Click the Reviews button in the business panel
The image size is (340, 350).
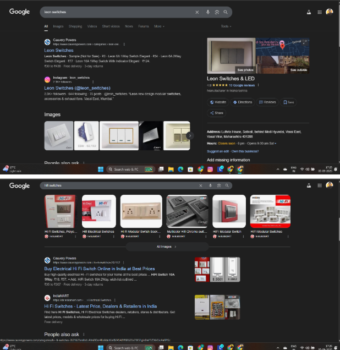point(267,102)
